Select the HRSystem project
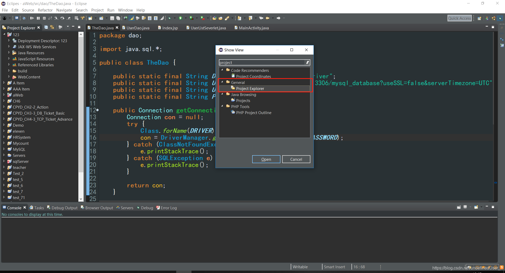505x273 pixels. pos(22,137)
